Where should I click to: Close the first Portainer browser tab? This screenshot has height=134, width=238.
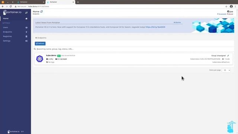(x=44, y=2)
